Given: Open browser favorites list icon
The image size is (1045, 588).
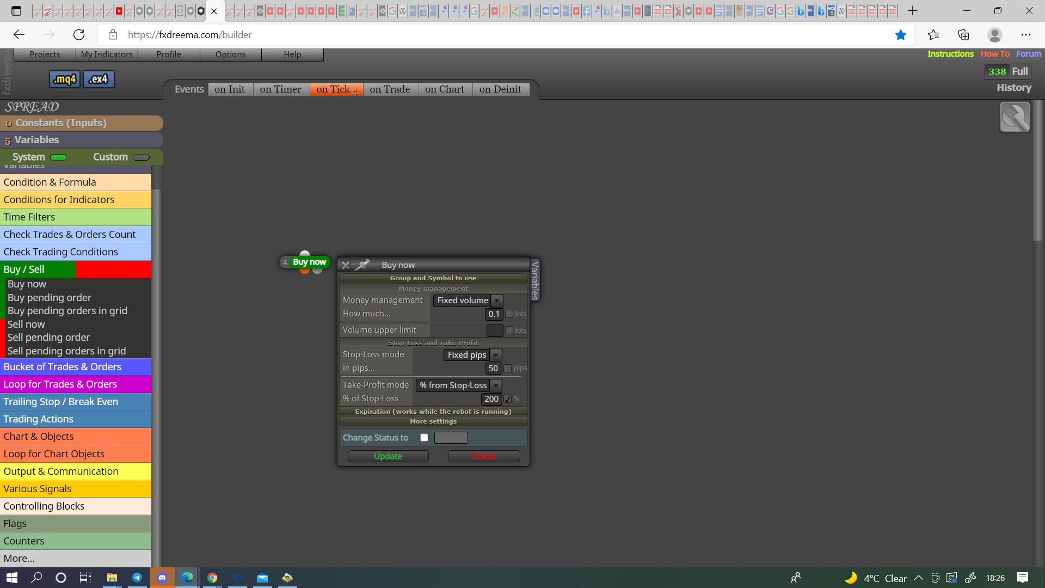Looking at the screenshot, I should click(933, 35).
